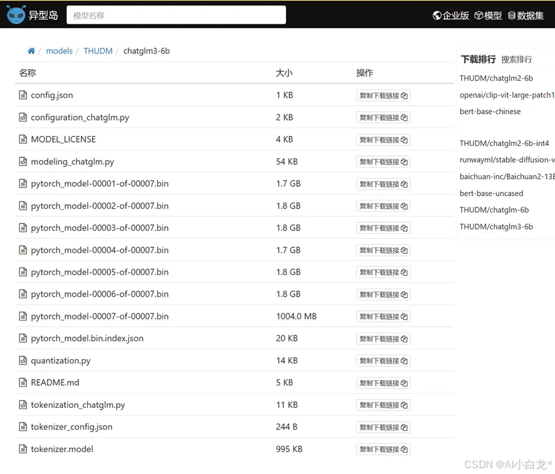Click the 异型岛 site name text

coord(43,15)
